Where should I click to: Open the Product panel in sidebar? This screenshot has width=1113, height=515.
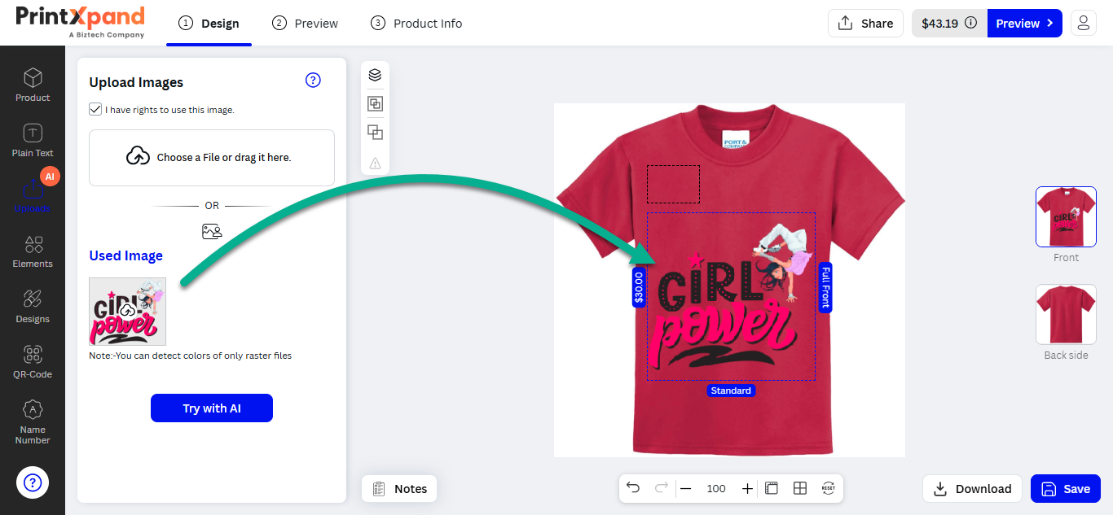[x=33, y=85]
